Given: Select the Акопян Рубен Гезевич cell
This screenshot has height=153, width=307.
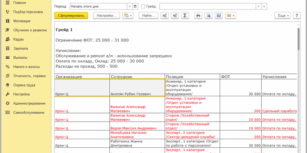Looking at the screenshot, I should (137, 88).
